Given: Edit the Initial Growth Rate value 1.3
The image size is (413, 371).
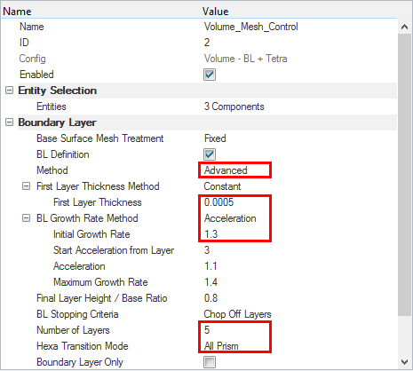Looking at the screenshot, I should pos(210,234).
